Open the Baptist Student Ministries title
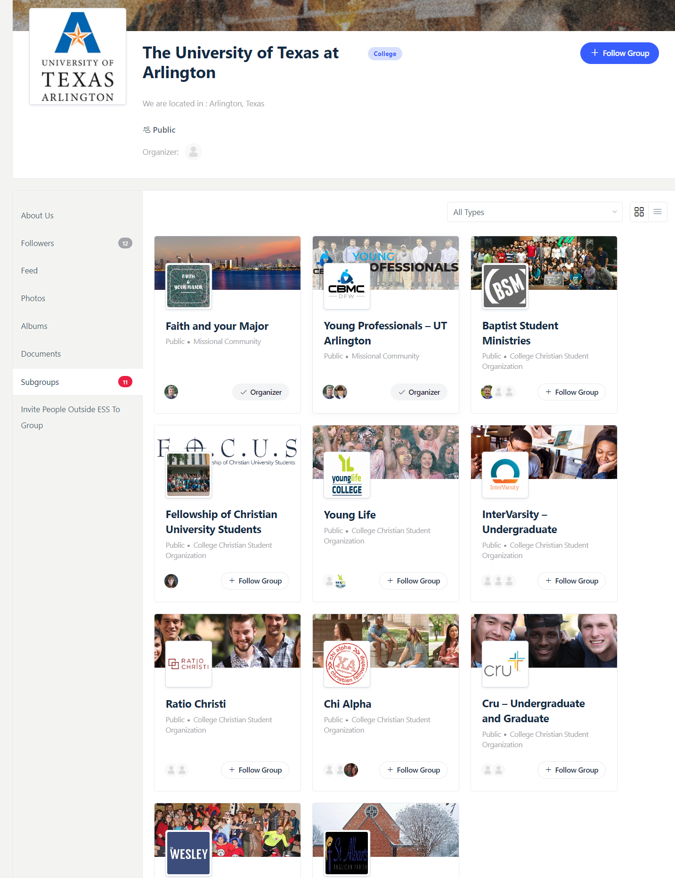Image resolution: width=675 pixels, height=878 pixels. coord(520,333)
